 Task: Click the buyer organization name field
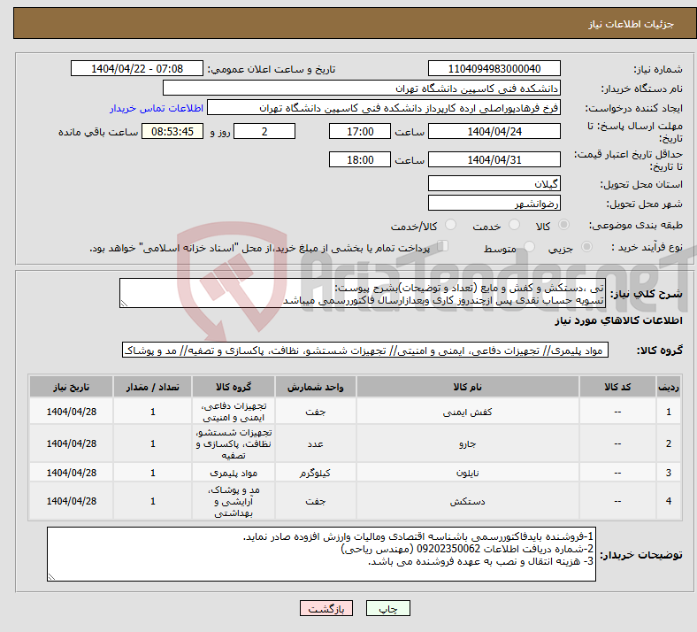362,88
